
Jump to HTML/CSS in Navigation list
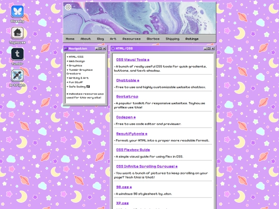(76, 57)
